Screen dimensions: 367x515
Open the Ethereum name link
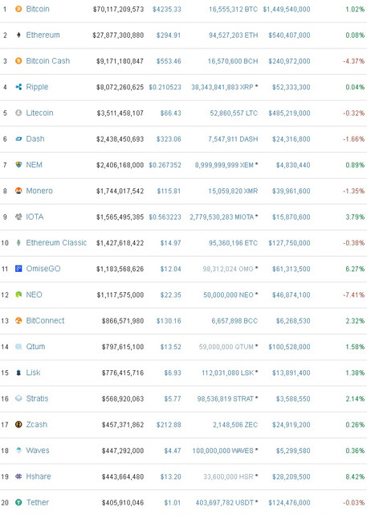tap(43, 35)
